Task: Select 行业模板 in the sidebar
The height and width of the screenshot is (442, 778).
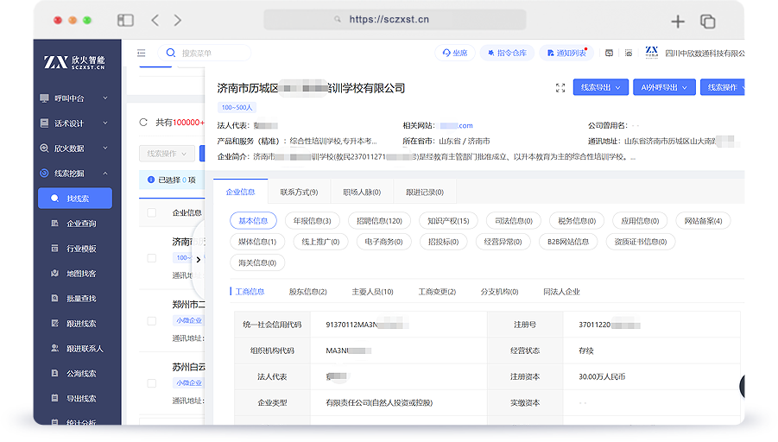Action: tap(81, 249)
